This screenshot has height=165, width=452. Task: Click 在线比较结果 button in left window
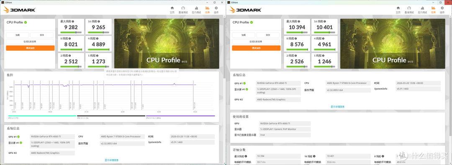click(x=30, y=41)
